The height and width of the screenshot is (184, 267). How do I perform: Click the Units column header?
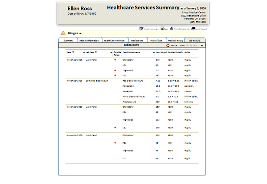coord(187,52)
